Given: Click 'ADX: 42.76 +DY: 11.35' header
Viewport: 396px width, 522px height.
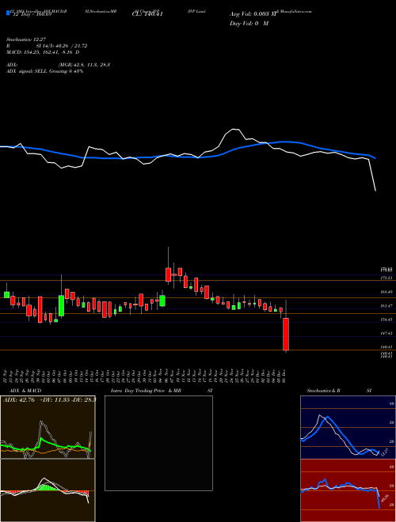Looking at the screenshot, I should click(49, 399).
